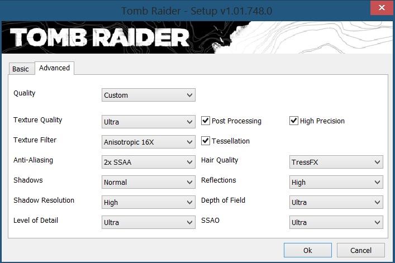The image size is (395, 263).
Task: Close the Tomb Raider Setup window
Action: coord(382,8)
